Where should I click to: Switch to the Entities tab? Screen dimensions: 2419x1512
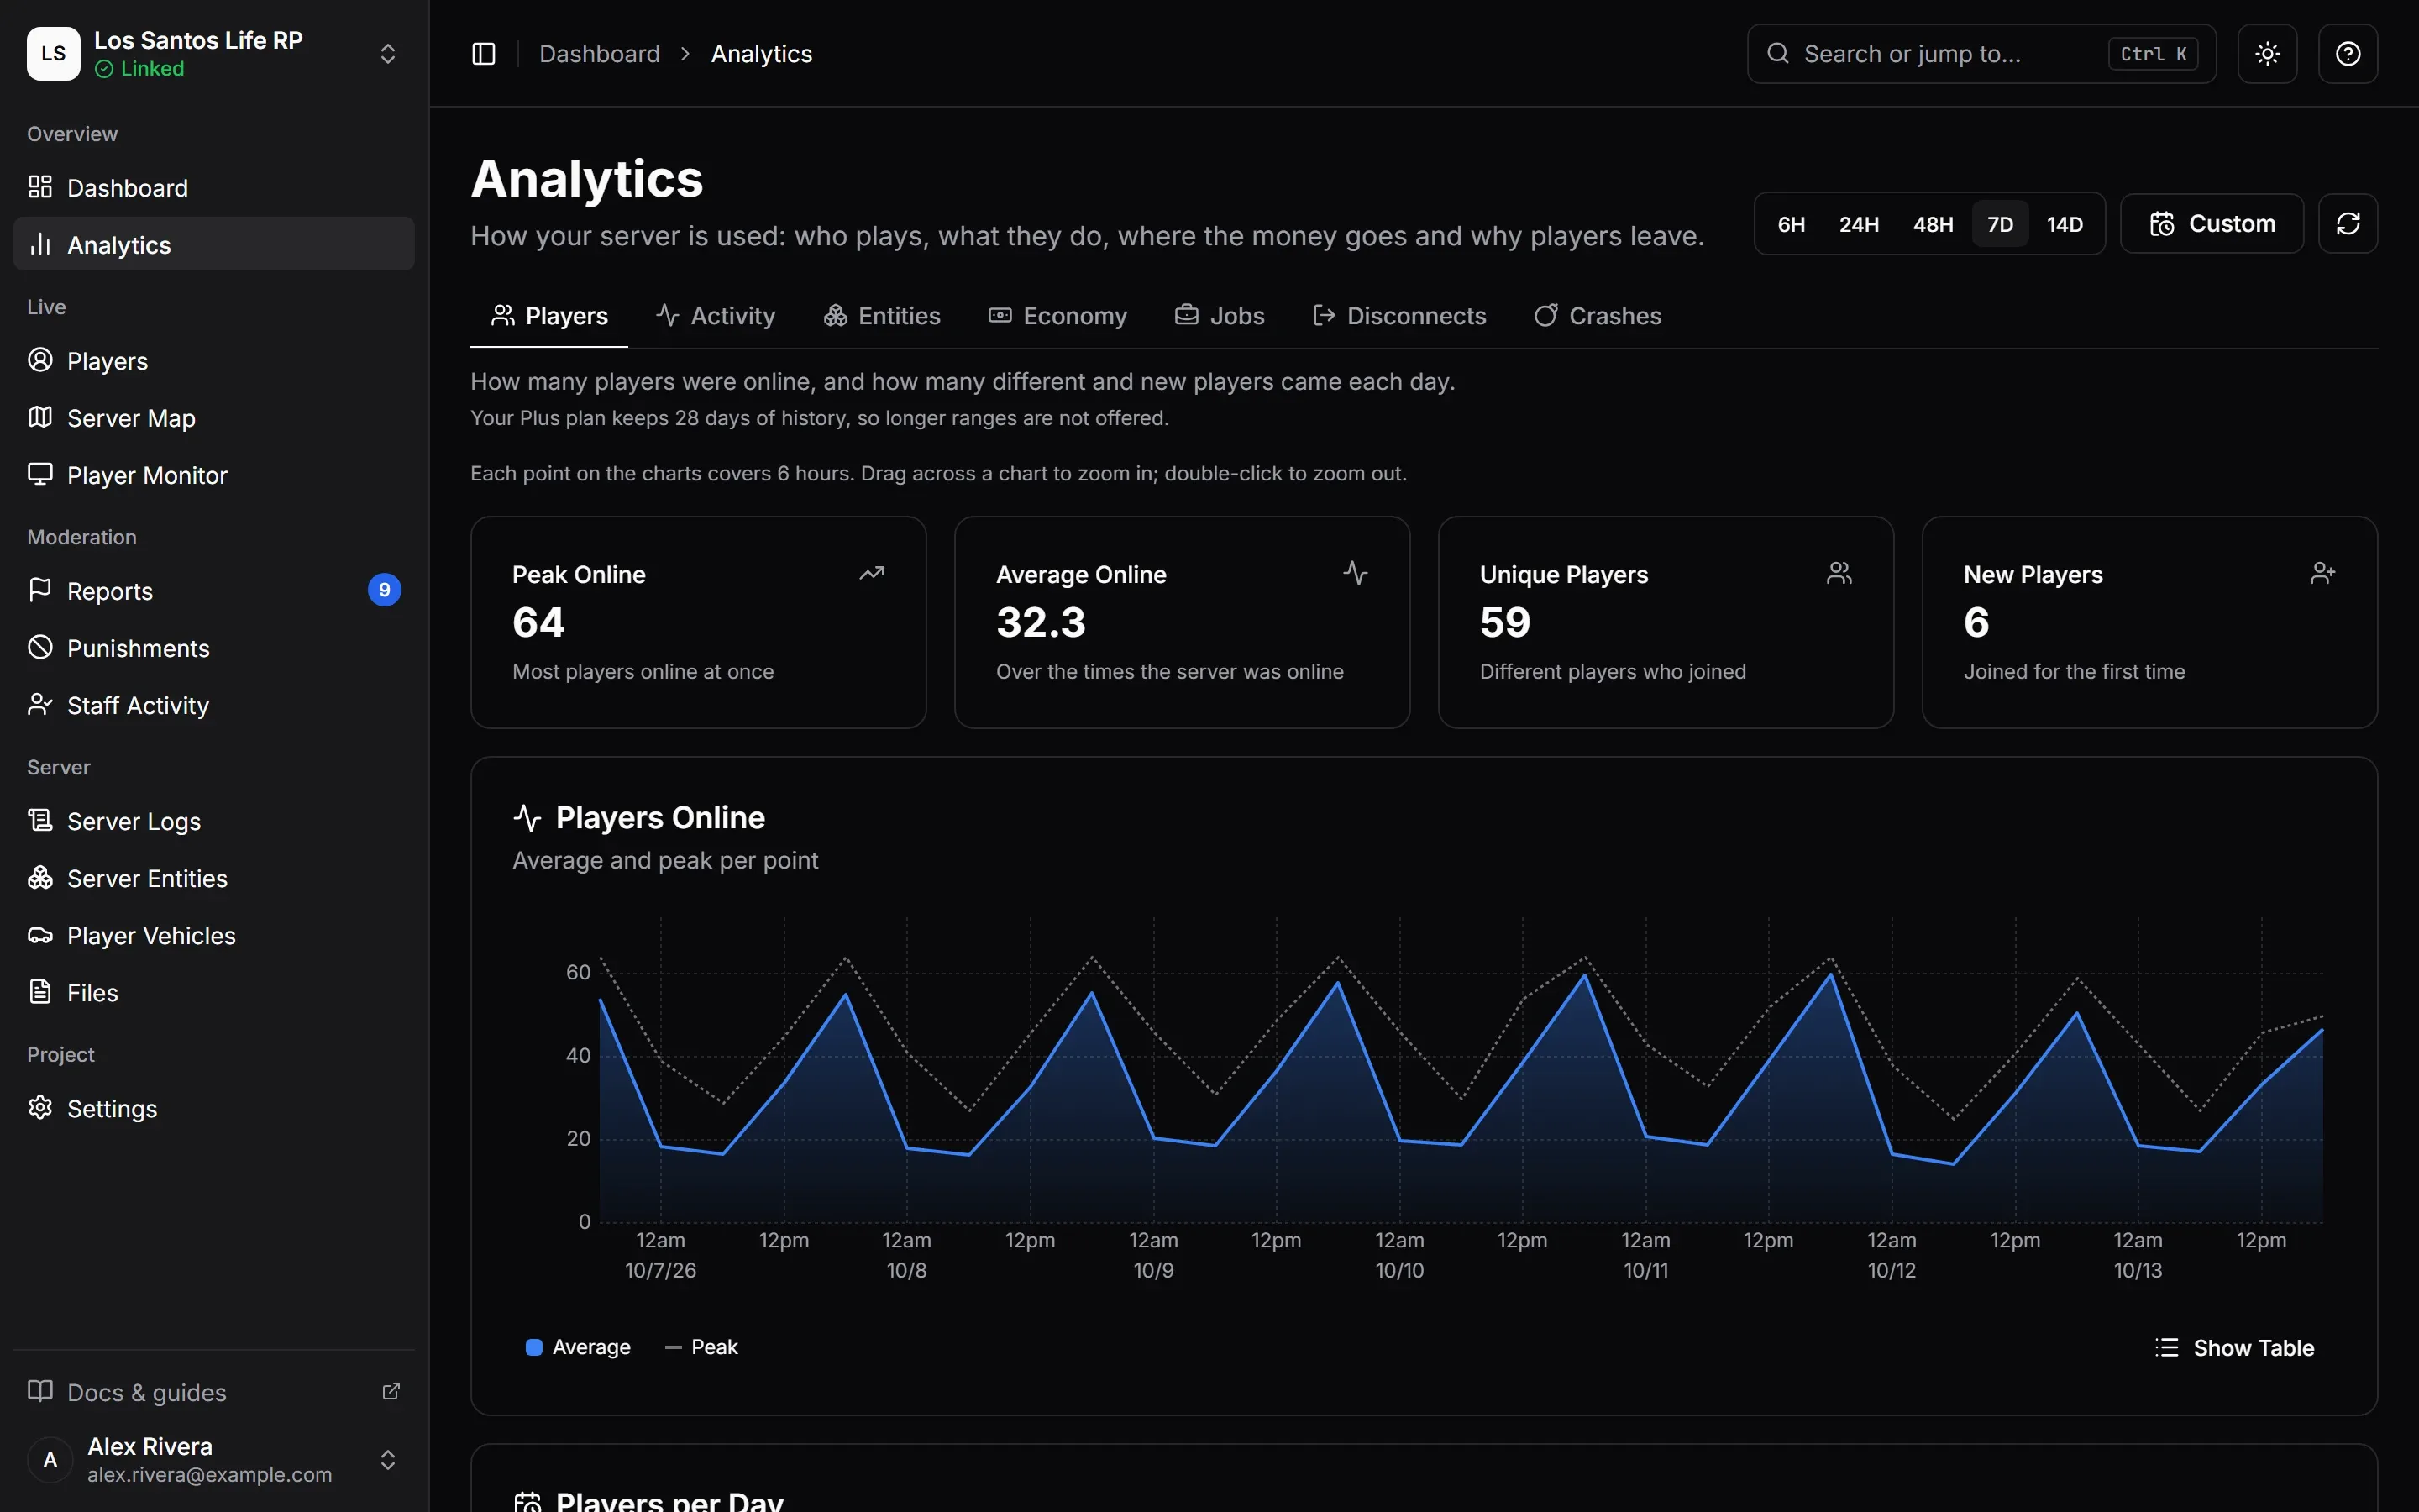[x=882, y=316]
